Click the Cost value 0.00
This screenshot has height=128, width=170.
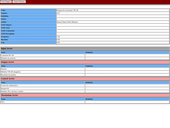point(58,43)
